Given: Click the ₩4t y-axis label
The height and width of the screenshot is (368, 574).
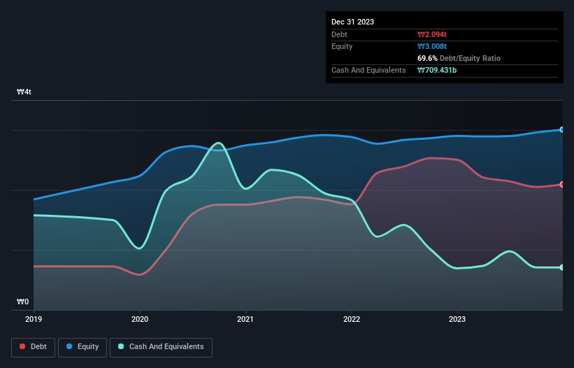Looking at the screenshot, I should pyautogui.click(x=24, y=92).
